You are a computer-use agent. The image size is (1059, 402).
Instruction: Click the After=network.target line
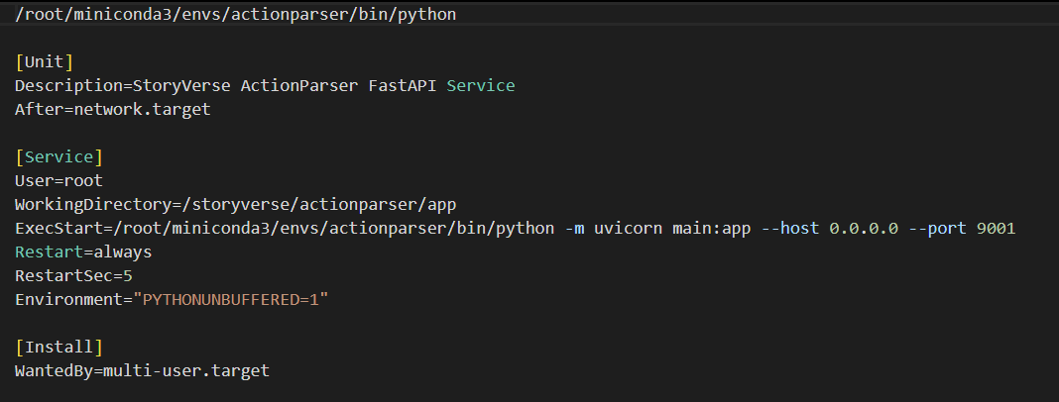pyautogui.click(x=113, y=109)
